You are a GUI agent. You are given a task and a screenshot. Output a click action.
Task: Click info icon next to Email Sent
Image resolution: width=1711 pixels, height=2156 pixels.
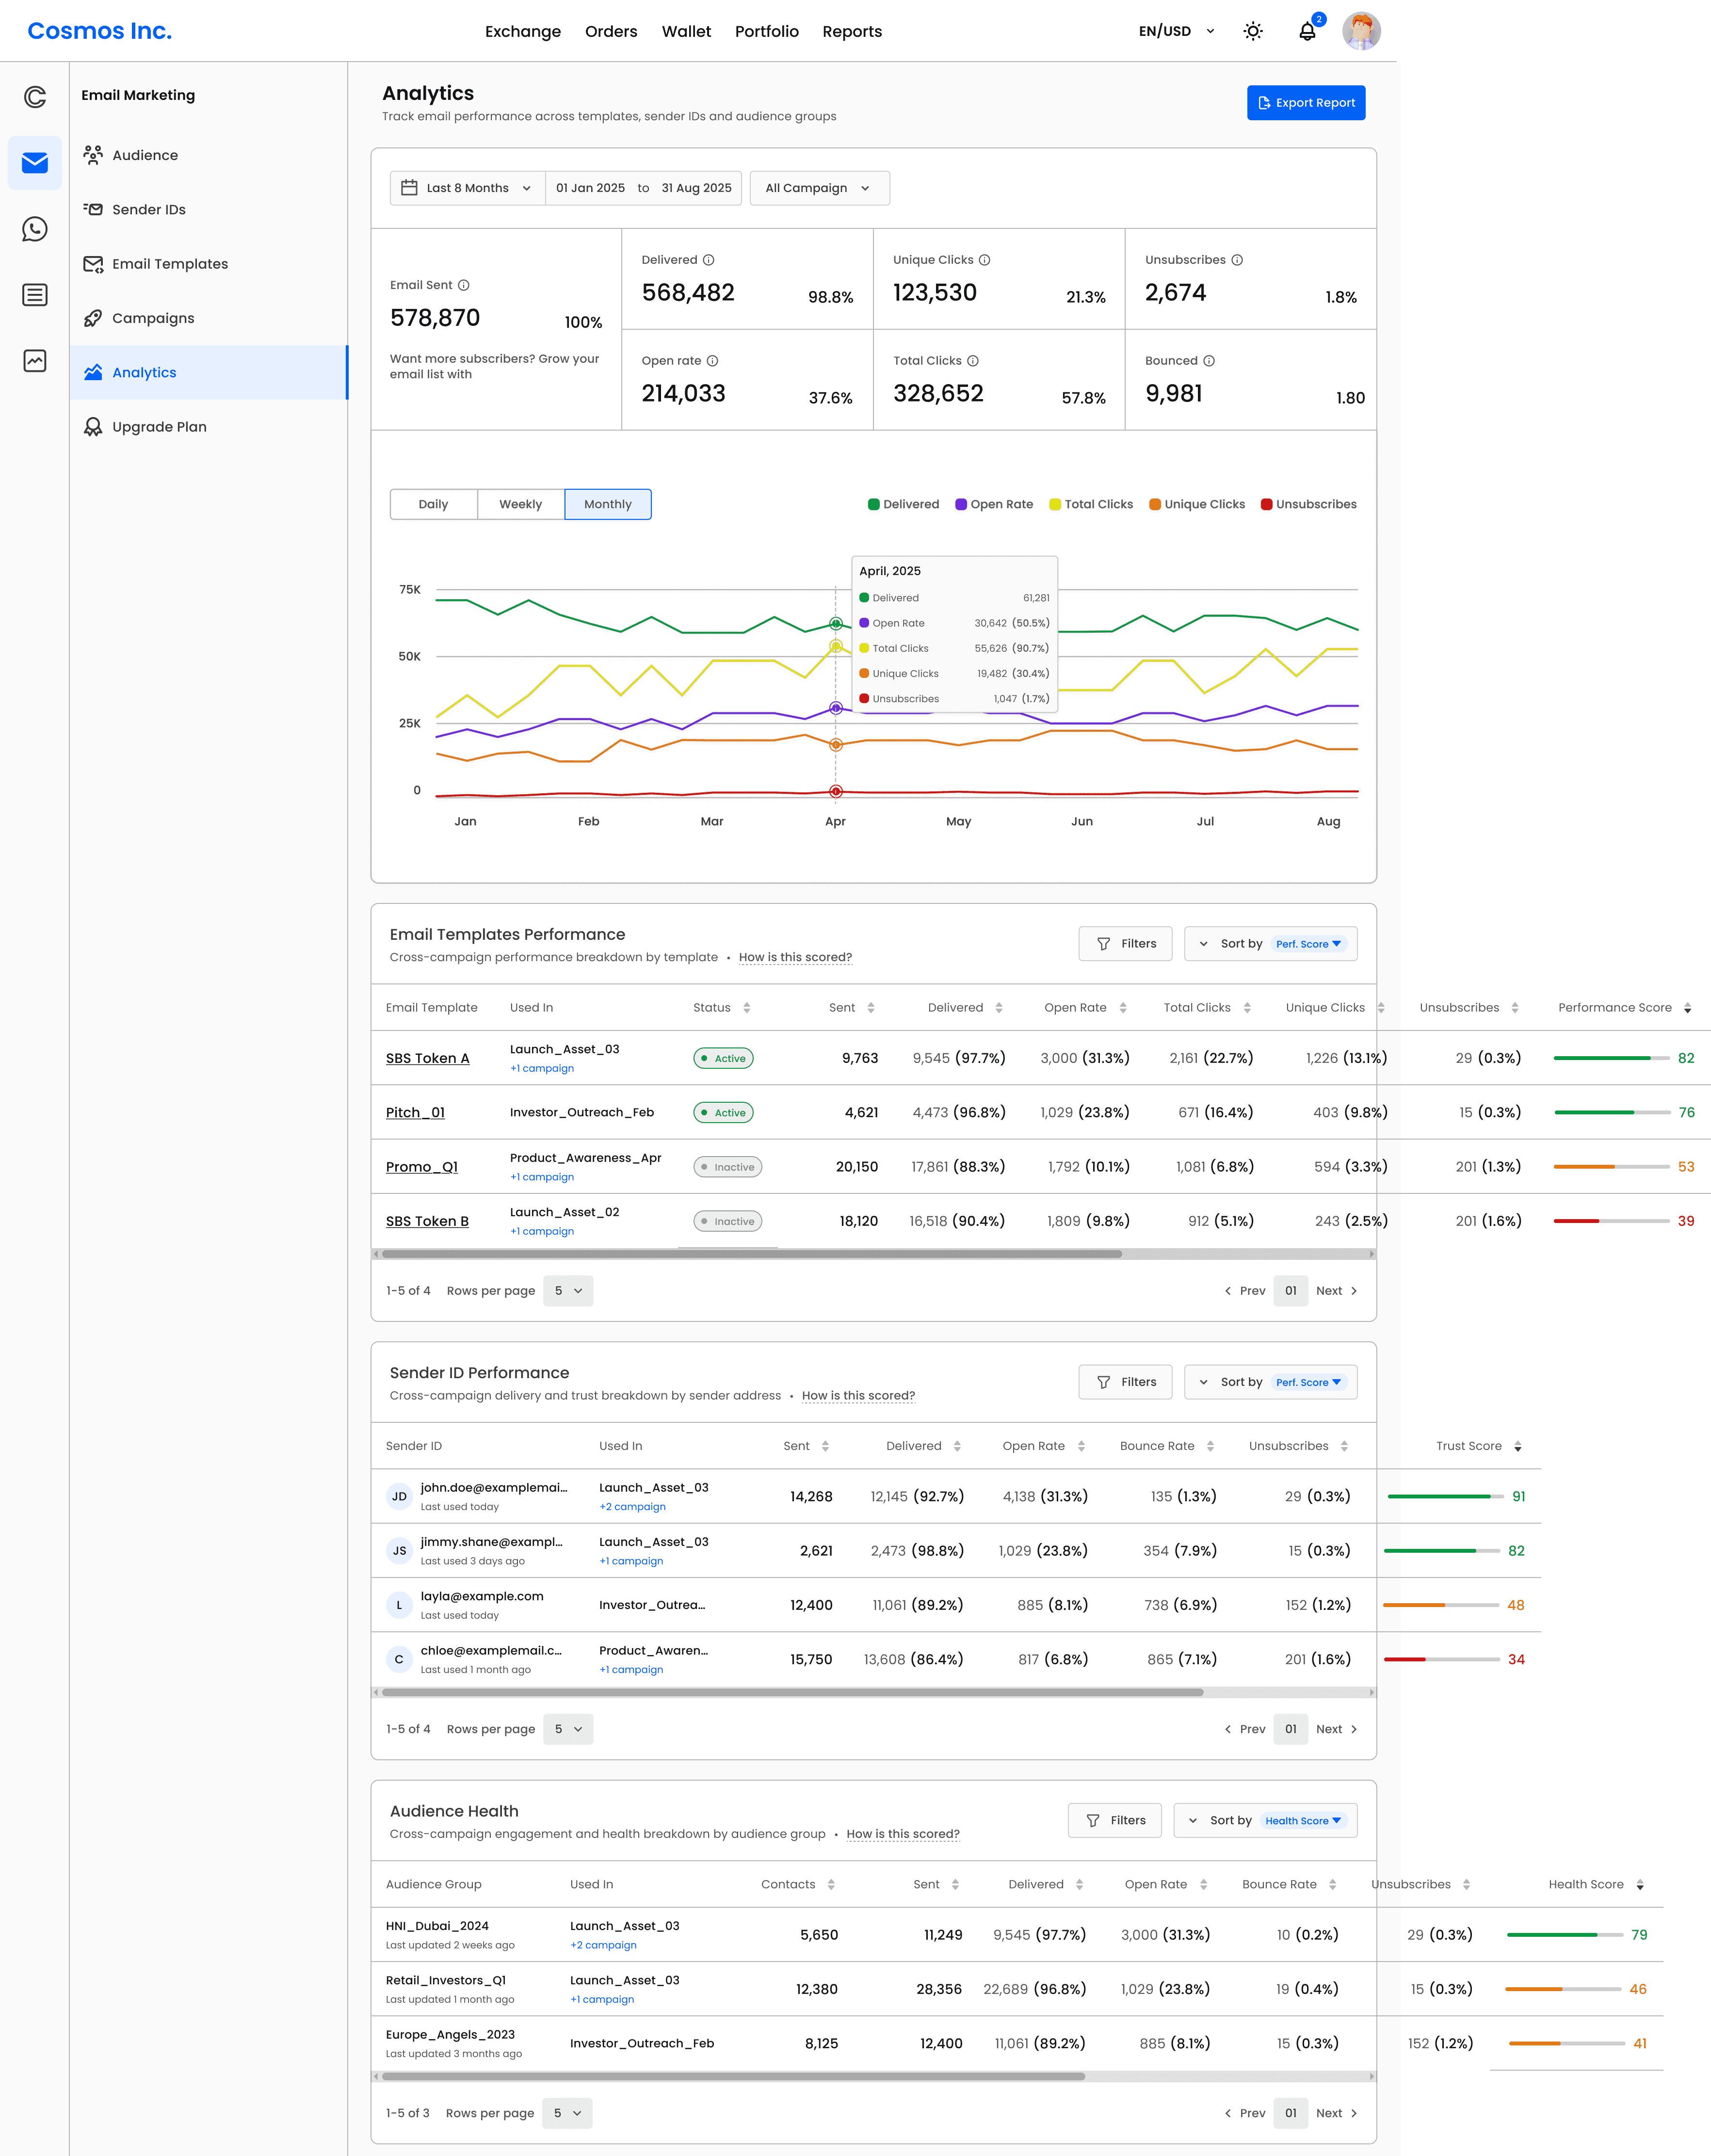tap(464, 285)
